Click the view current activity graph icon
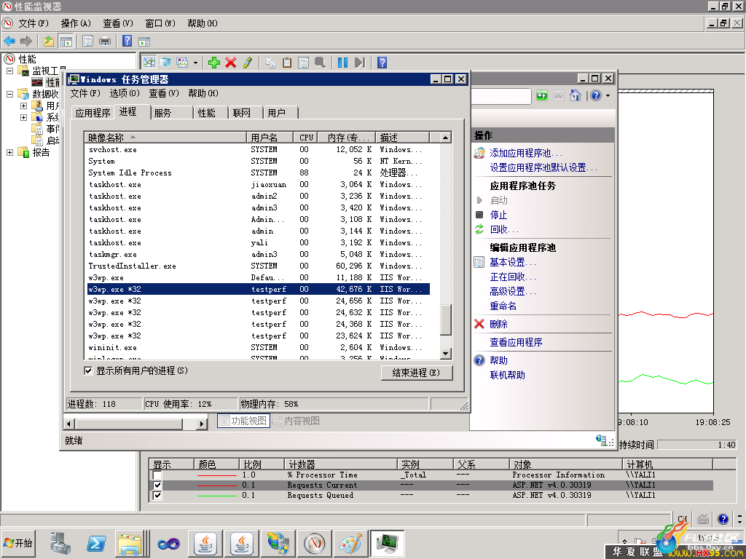Screen dimensions: 746x559 click(x=149, y=63)
